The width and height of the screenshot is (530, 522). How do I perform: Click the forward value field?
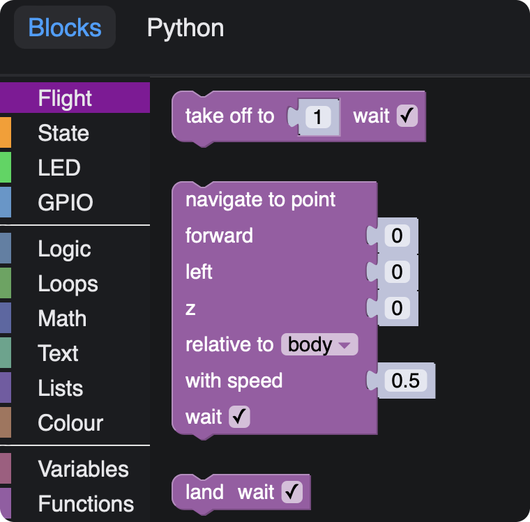pos(397,236)
